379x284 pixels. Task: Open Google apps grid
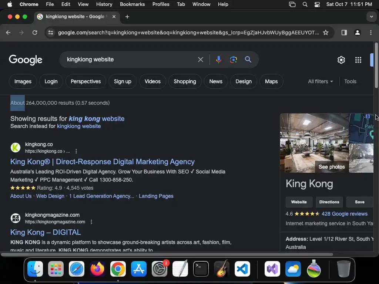[358, 60]
